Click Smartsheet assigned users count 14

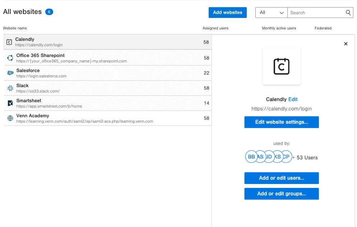(x=206, y=103)
